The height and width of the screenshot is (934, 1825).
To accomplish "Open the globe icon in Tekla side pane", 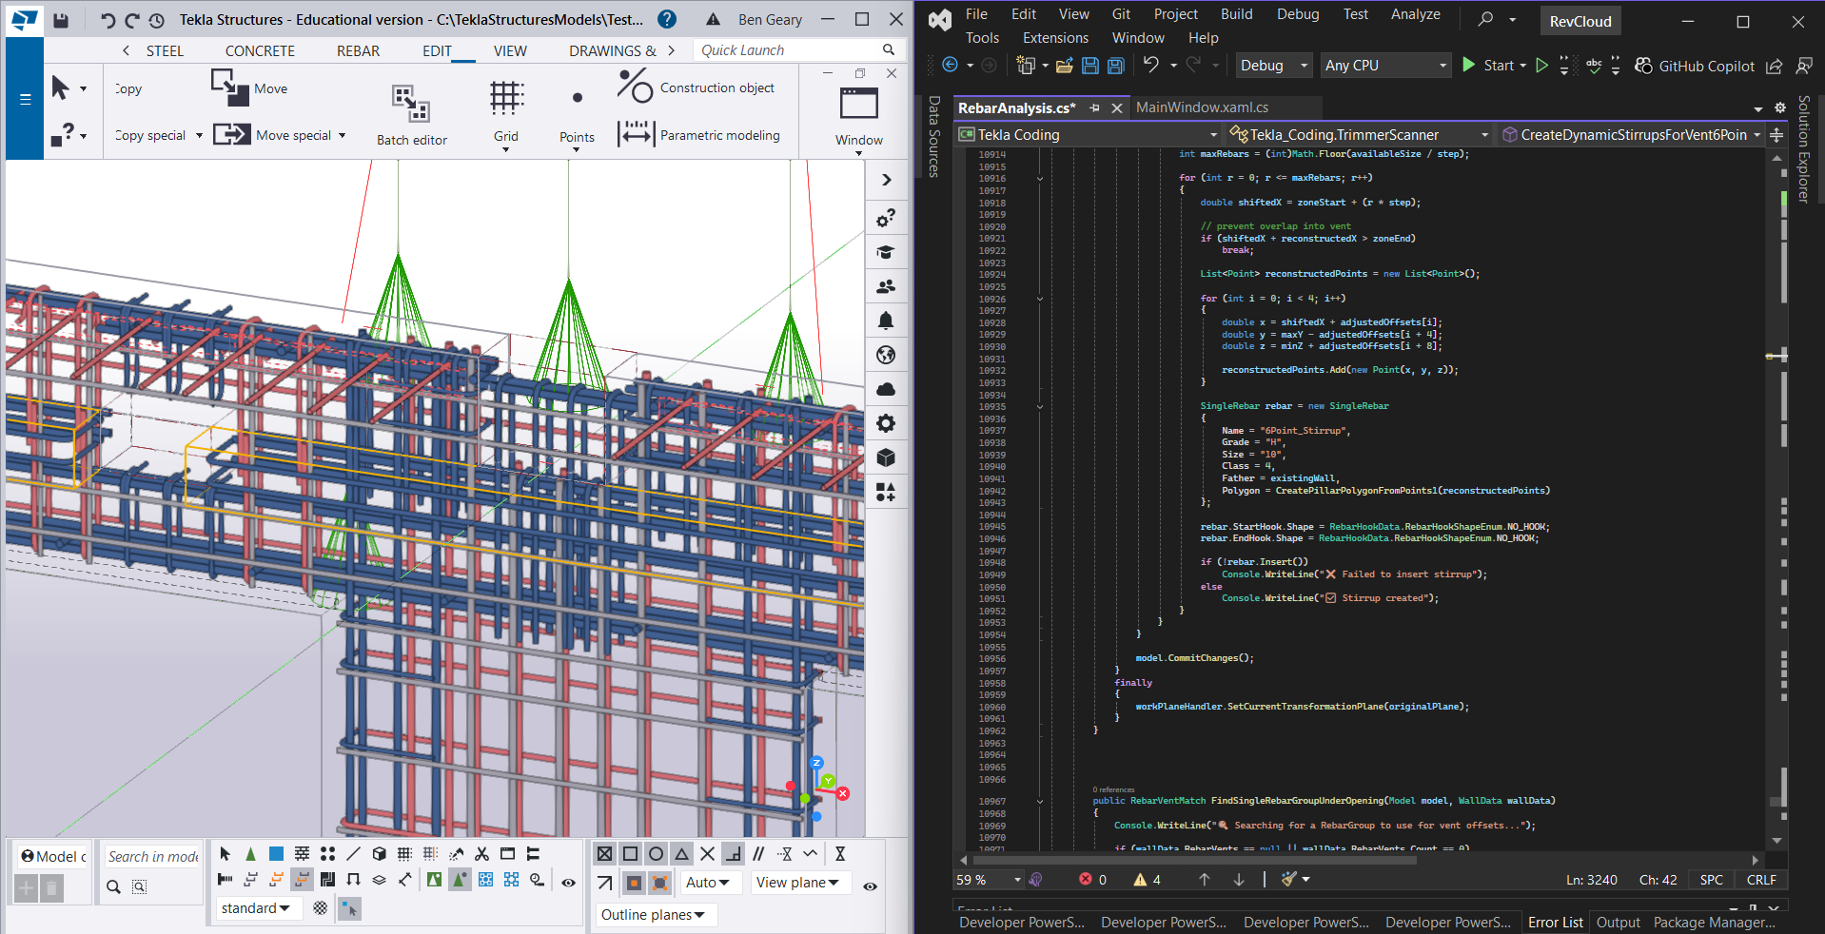I will [x=886, y=355].
